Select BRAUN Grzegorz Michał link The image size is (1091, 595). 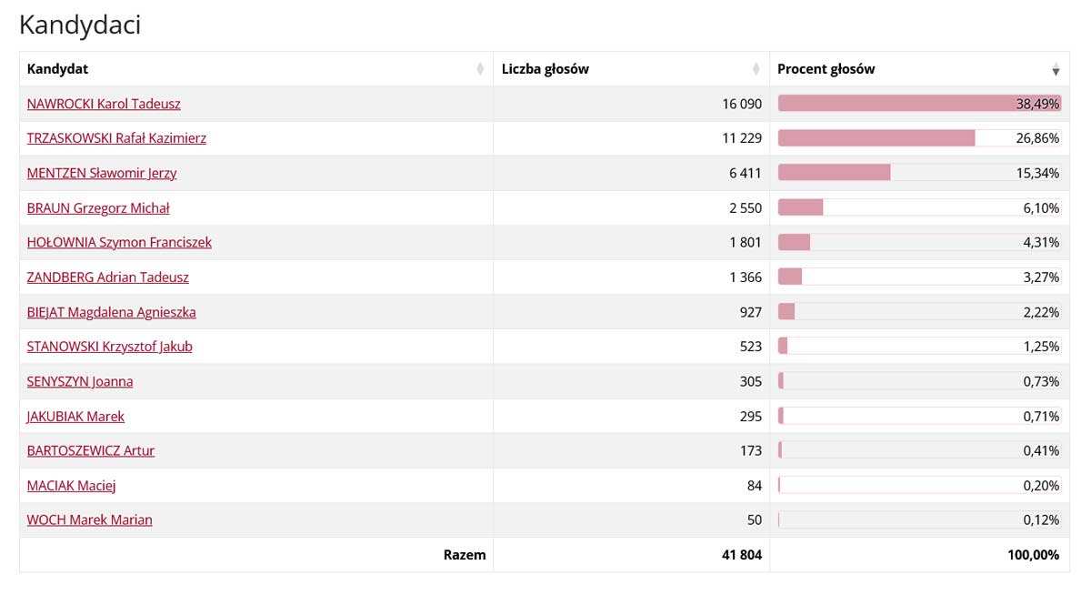(98, 207)
